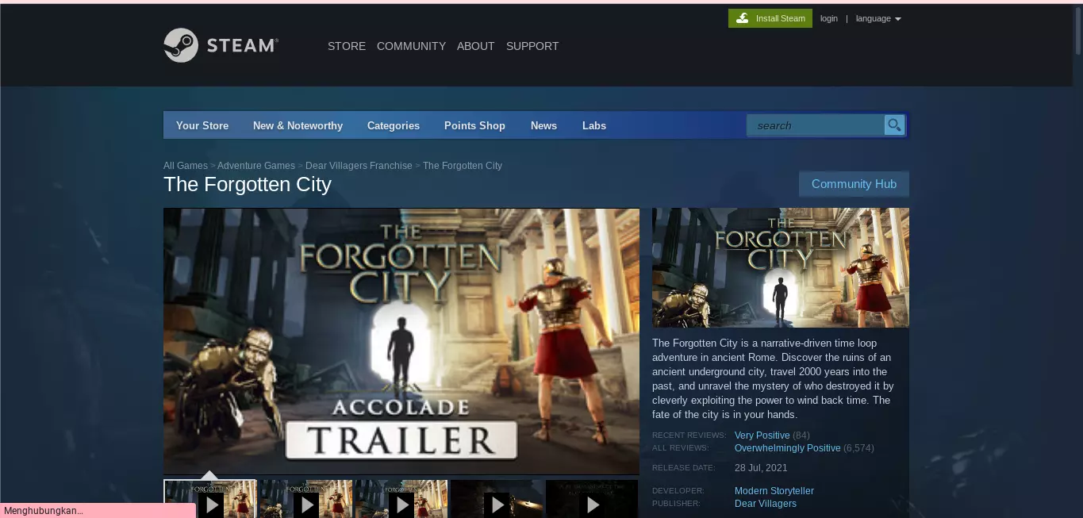Open the Your Store menu
The height and width of the screenshot is (518, 1083).
coord(202,125)
